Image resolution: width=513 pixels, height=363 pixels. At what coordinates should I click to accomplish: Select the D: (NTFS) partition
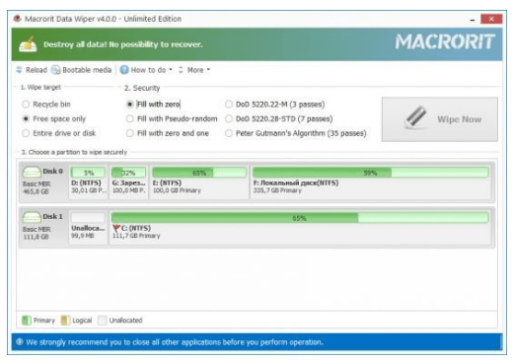(x=88, y=181)
